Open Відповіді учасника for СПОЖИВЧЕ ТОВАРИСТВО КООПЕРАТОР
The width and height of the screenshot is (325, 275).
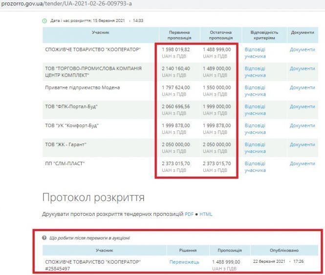255,53
